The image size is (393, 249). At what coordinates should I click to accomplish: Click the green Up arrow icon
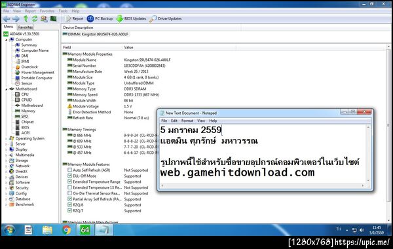[x=26, y=18]
